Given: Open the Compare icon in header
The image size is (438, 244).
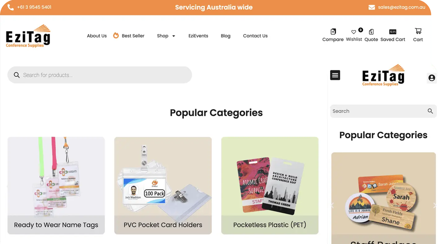Looking at the screenshot, I should pyautogui.click(x=333, y=32).
